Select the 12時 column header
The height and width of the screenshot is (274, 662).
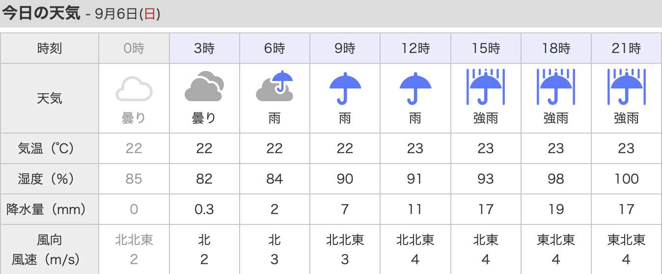(415, 48)
